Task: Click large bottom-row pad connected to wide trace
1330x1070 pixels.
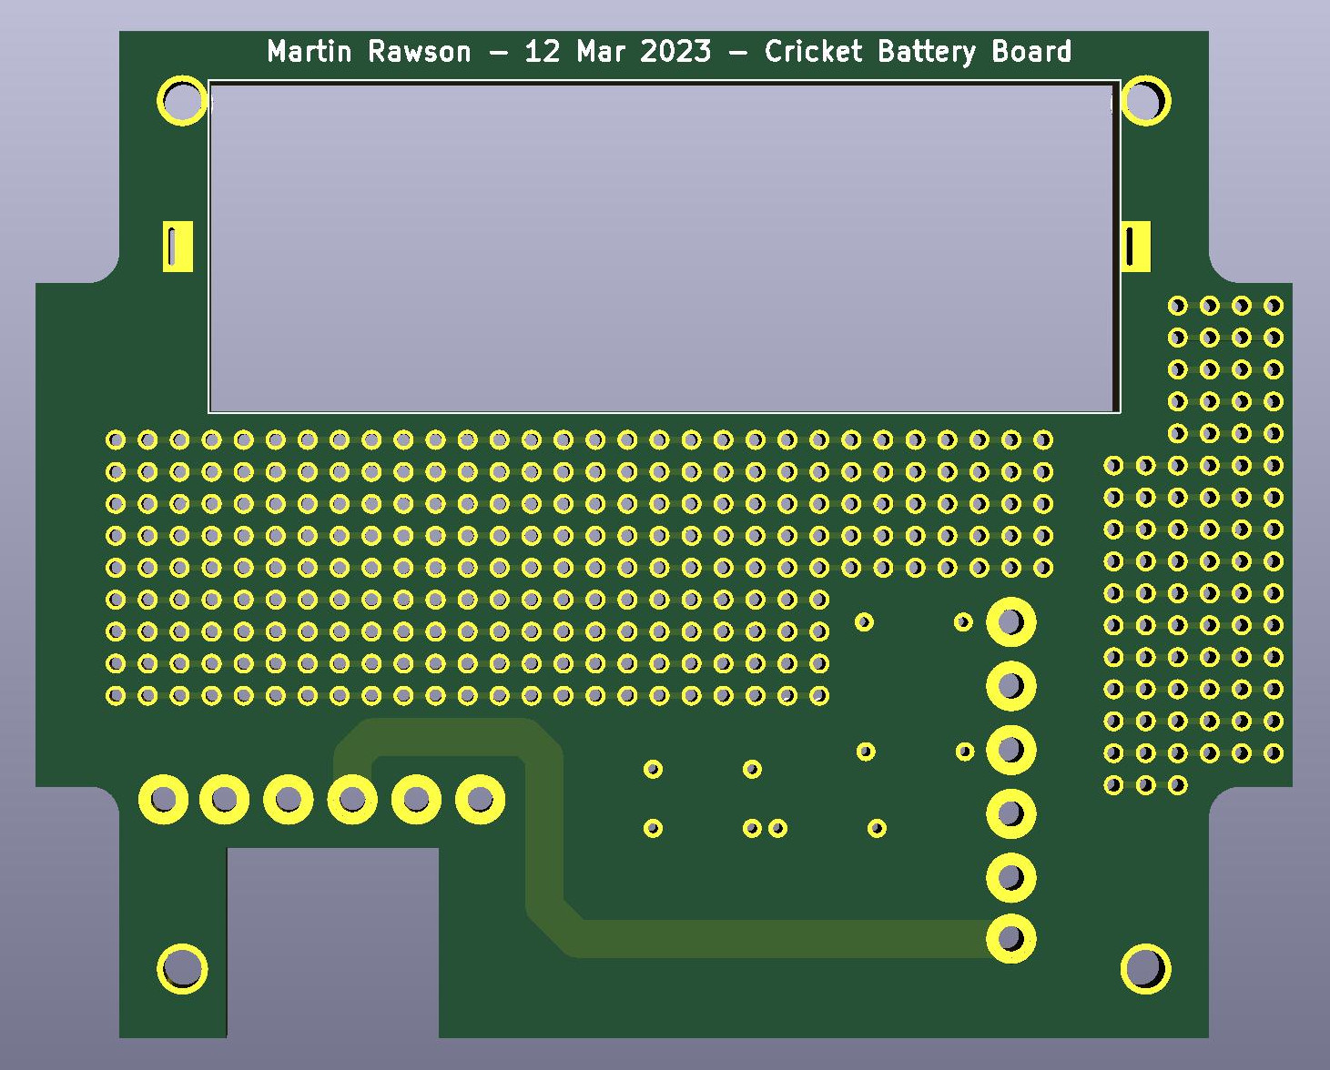Action: coord(352,800)
